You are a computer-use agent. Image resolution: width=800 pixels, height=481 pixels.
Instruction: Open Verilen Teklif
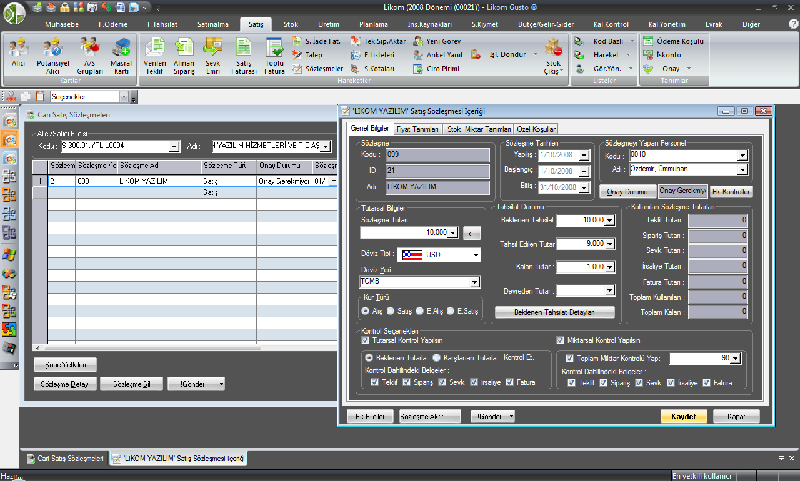tap(154, 55)
